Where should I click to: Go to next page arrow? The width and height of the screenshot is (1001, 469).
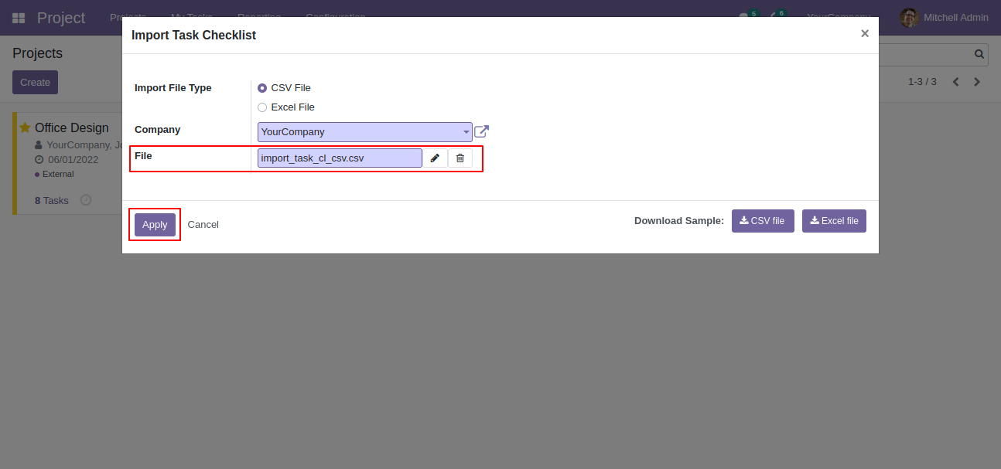click(977, 82)
